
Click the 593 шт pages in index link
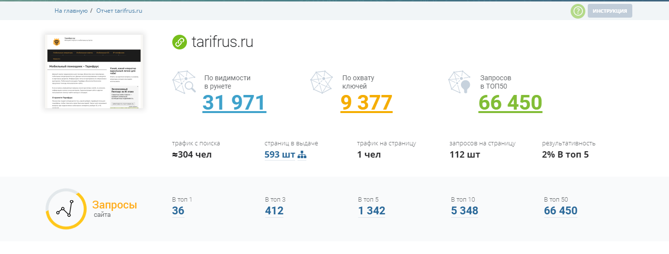tap(280, 155)
